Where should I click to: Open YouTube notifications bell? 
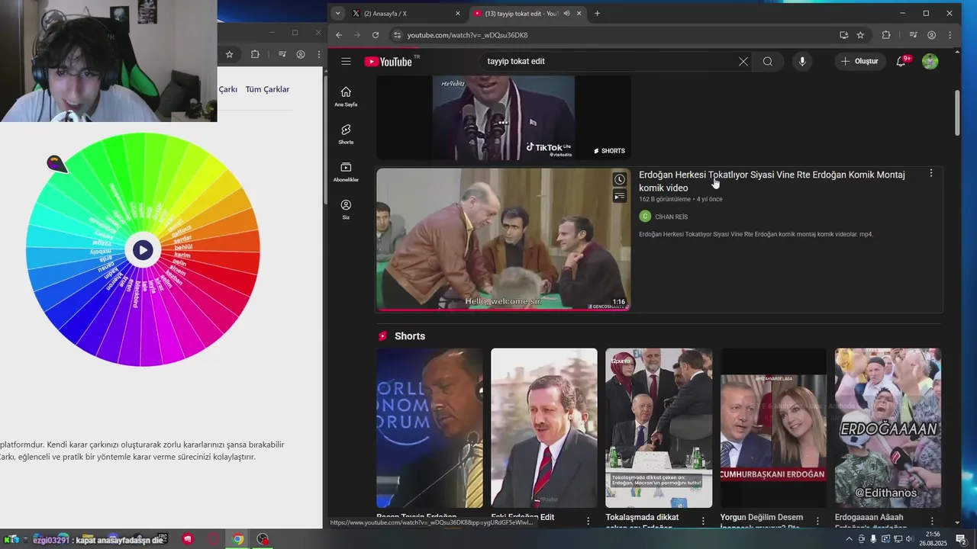(901, 61)
